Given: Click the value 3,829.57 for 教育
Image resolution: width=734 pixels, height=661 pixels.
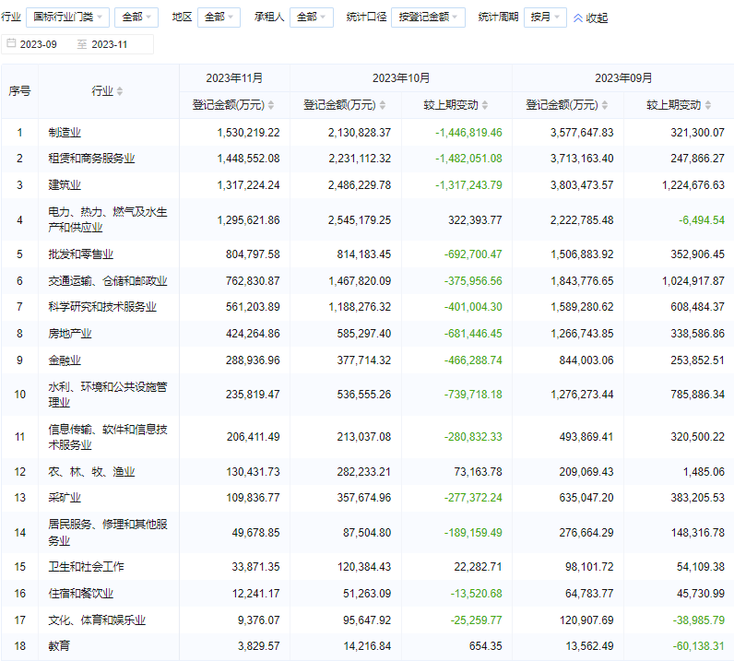Looking at the screenshot, I should (259, 646).
